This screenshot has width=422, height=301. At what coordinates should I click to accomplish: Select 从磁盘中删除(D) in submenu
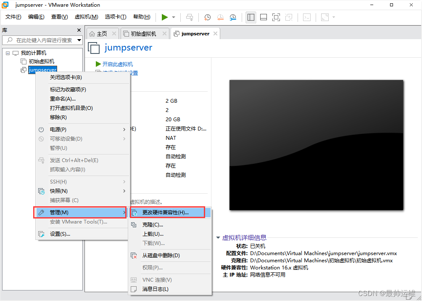[x=170, y=256]
